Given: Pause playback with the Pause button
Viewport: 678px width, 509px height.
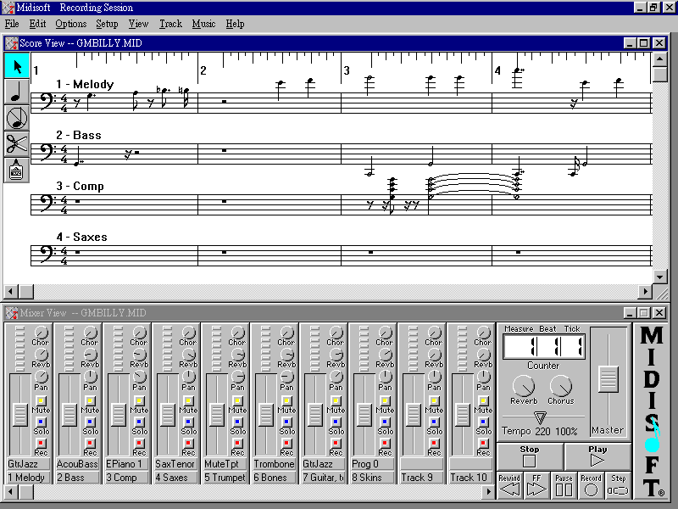Looking at the screenshot, I should (x=564, y=486).
